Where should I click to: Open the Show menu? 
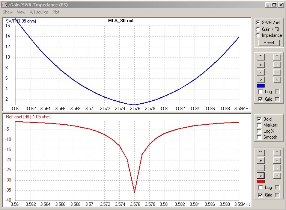(8, 12)
